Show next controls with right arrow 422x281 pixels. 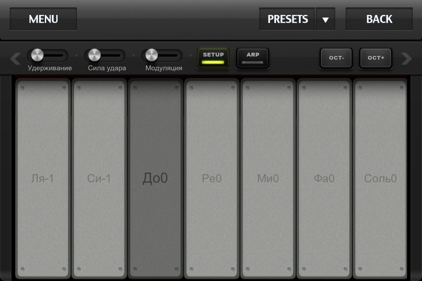(x=406, y=59)
